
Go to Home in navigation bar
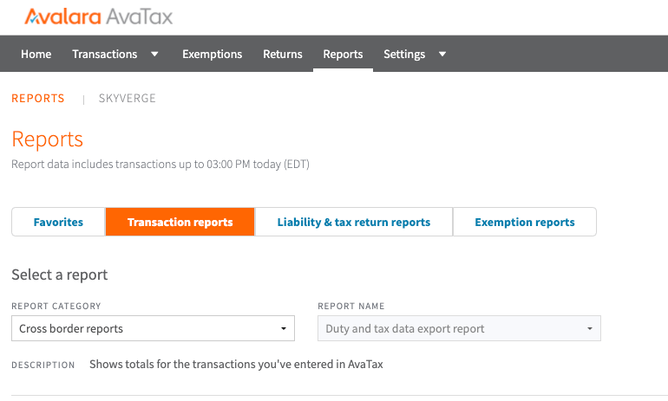(36, 54)
